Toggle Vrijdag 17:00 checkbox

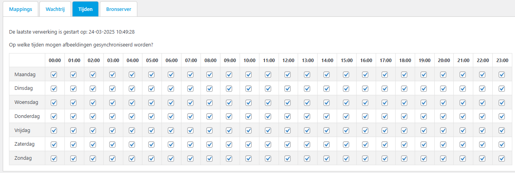pos(385,130)
